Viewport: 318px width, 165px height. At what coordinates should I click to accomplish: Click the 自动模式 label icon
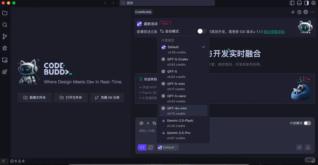[162, 31]
